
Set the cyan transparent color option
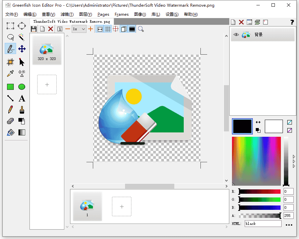coord(290,122)
